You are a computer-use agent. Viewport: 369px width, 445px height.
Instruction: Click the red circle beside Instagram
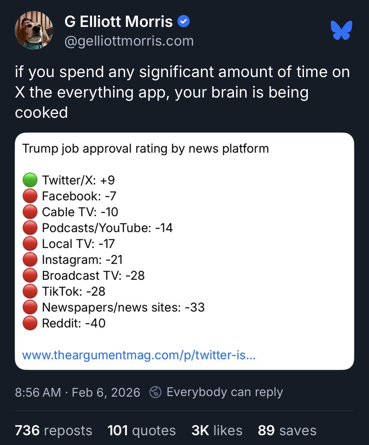point(30,260)
